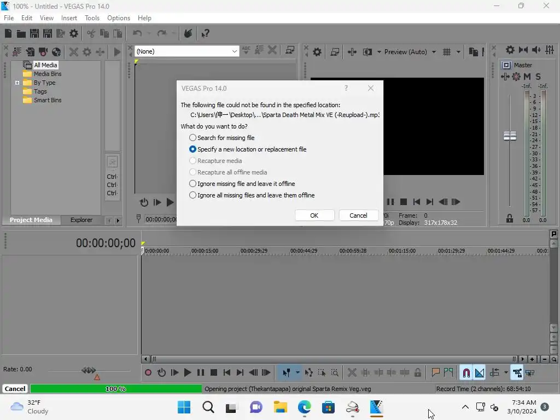The width and height of the screenshot is (560, 420).
Task: Click the Zoom Edit tool magnifier icon
Action: tap(335, 372)
